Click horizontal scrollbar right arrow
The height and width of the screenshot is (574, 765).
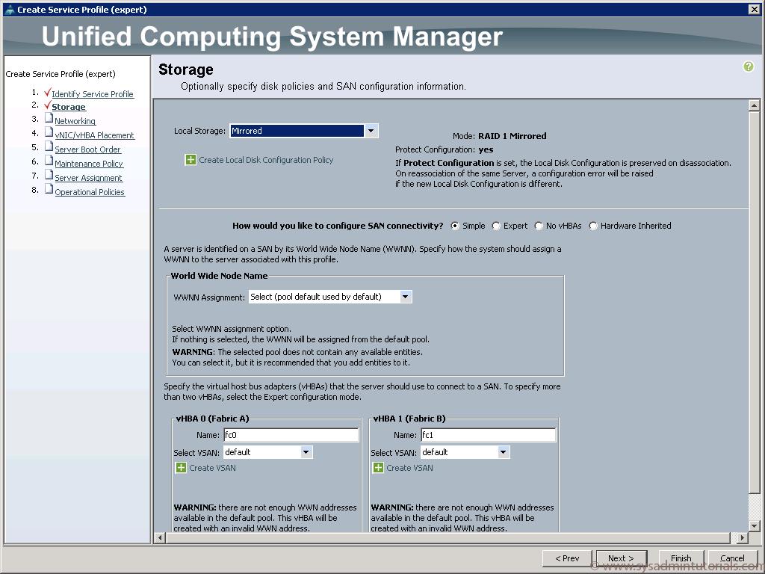742,538
